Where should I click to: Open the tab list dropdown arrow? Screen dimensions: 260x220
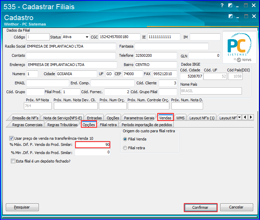[x=240, y=117]
